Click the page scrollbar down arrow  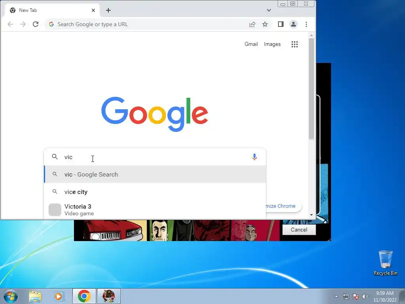tap(312, 215)
